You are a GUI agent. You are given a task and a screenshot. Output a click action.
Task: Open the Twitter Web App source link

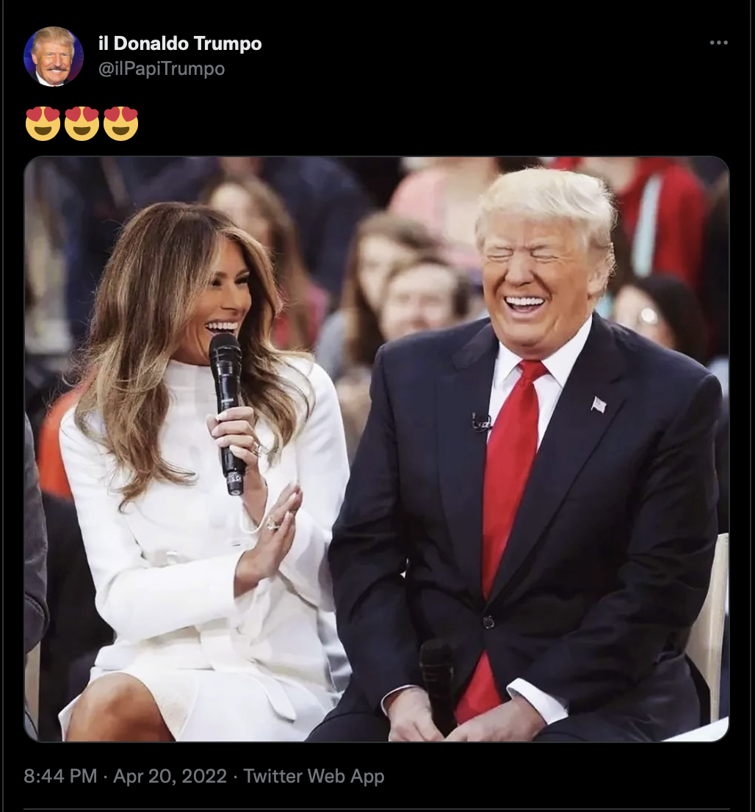coord(314,776)
